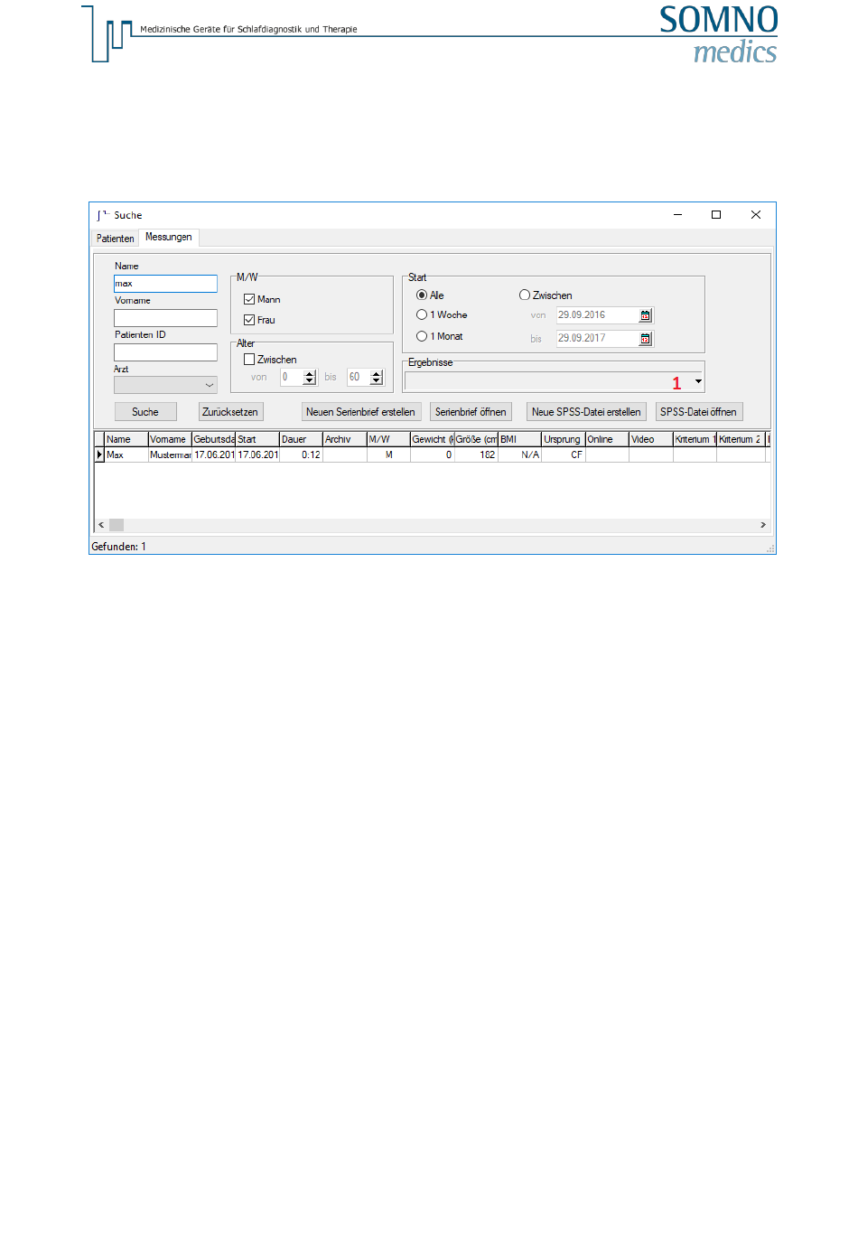Maximize the Suche window

point(716,215)
